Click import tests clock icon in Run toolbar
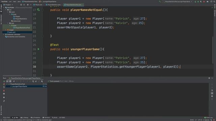The height and width of the screenshot is (121, 216). click(x=33, y=81)
